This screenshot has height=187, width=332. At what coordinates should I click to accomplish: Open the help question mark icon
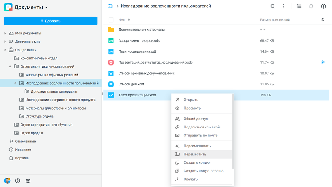[x=18, y=181]
